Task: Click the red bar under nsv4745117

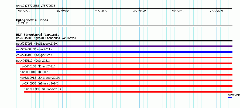Action: (124, 63)
